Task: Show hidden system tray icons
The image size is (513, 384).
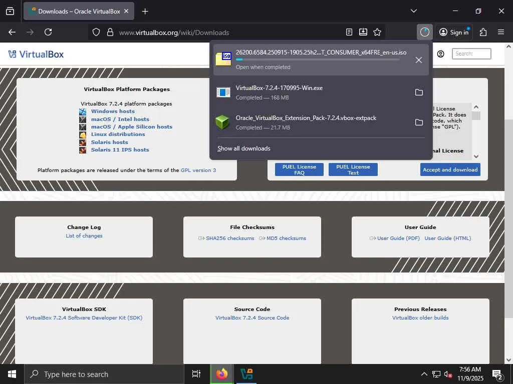Action: 424,374
